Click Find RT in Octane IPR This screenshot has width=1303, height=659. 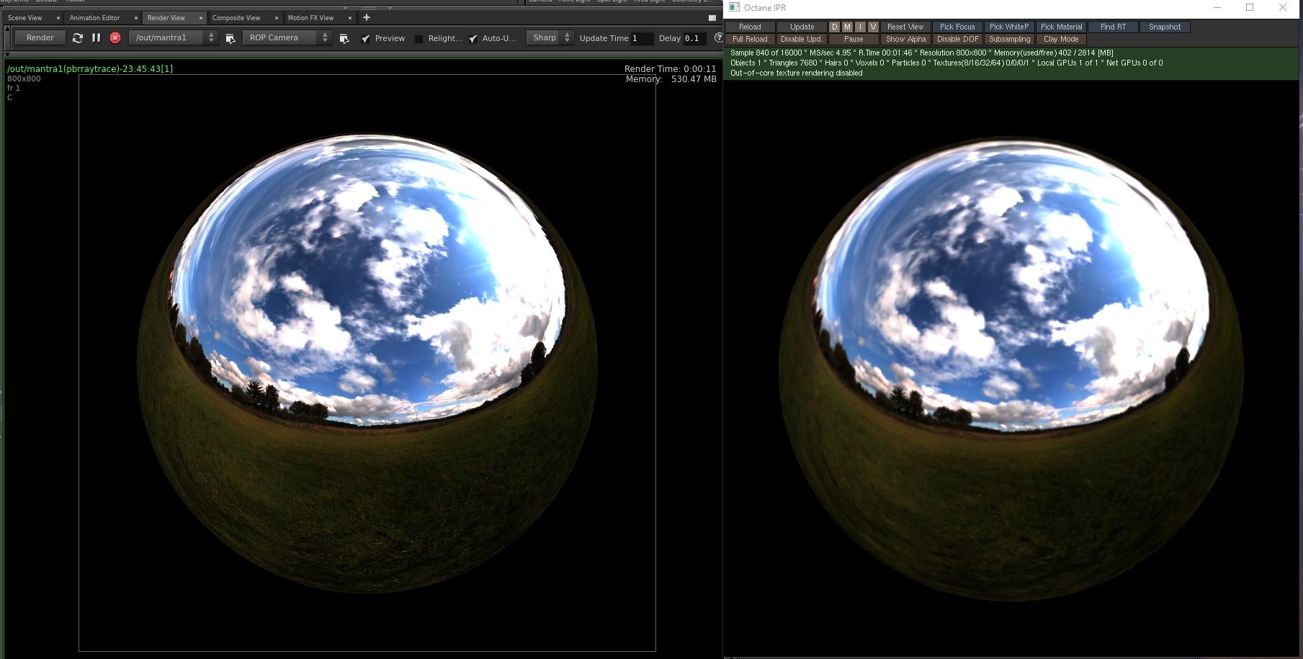1113,27
